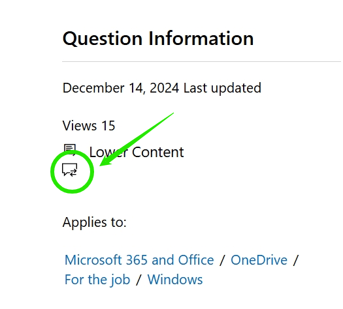343x309 pixels.
Task: Click the Views 15 counter
Action: pos(89,125)
